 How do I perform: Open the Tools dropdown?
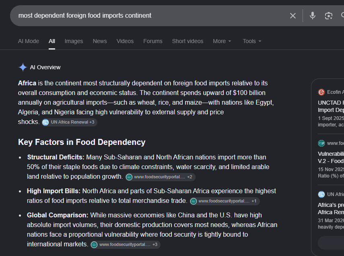(x=252, y=41)
